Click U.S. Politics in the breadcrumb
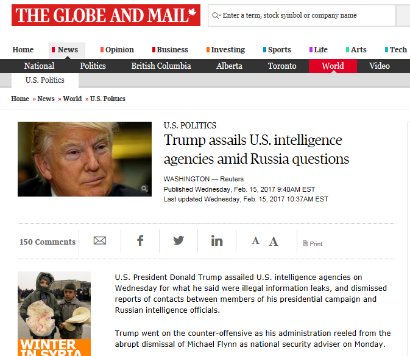Viewport: 410px width, 356px height. pos(108,99)
